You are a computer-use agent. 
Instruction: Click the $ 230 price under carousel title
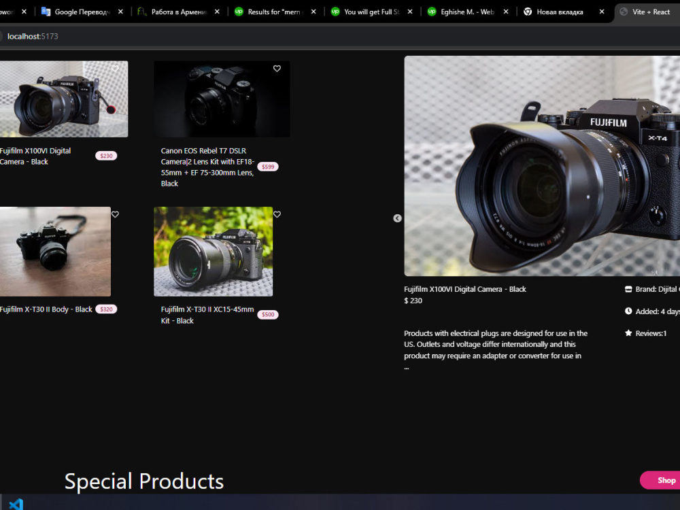click(x=413, y=301)
